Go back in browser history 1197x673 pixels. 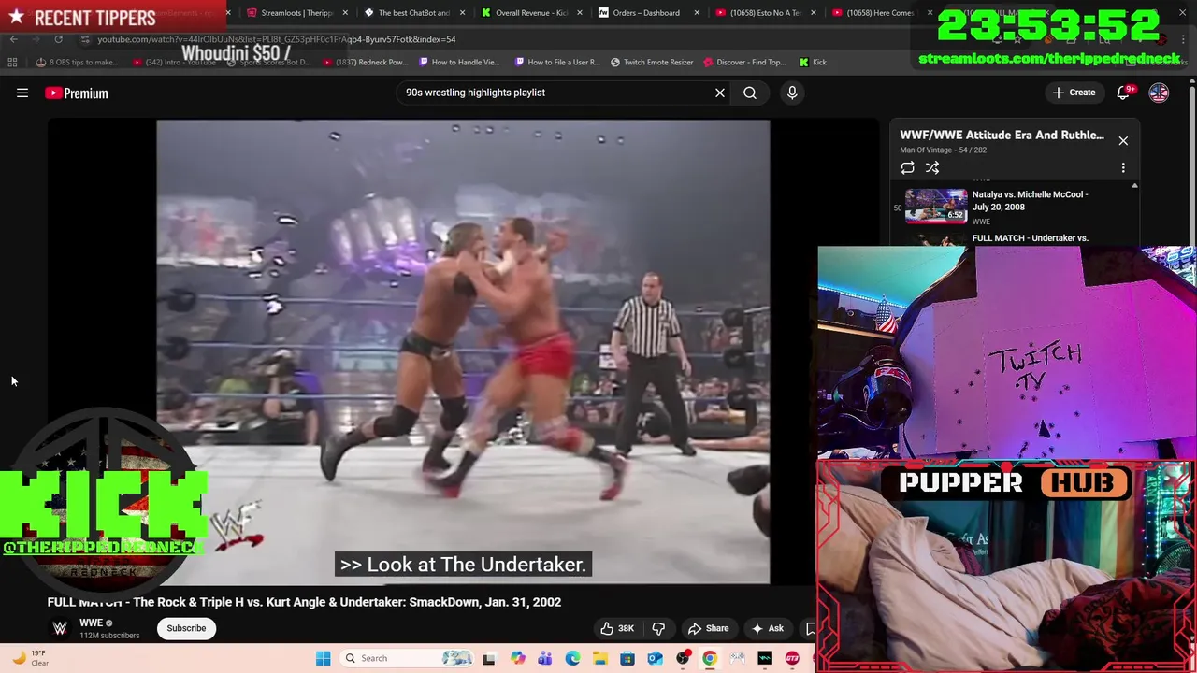(x=13, y=39)
